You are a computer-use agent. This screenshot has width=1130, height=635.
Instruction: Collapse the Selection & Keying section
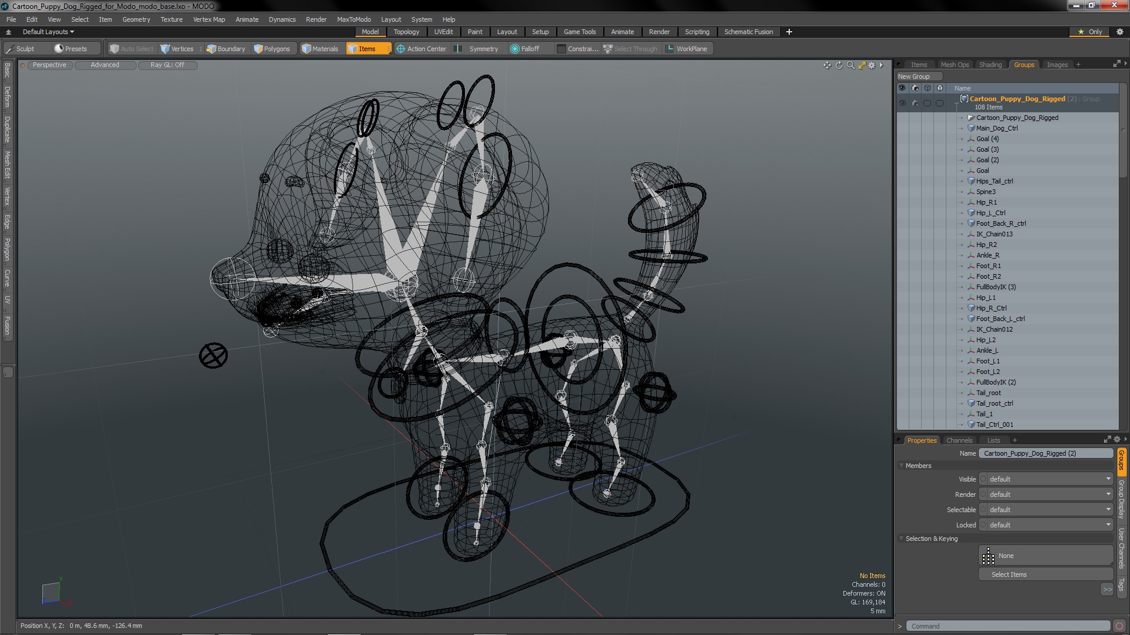(x=902, y=539)
